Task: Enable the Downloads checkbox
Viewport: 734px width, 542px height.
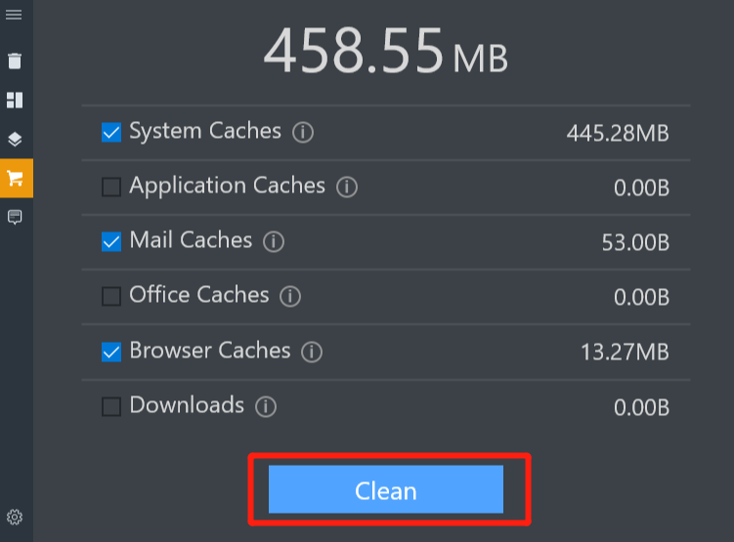Action: [111, 406]
